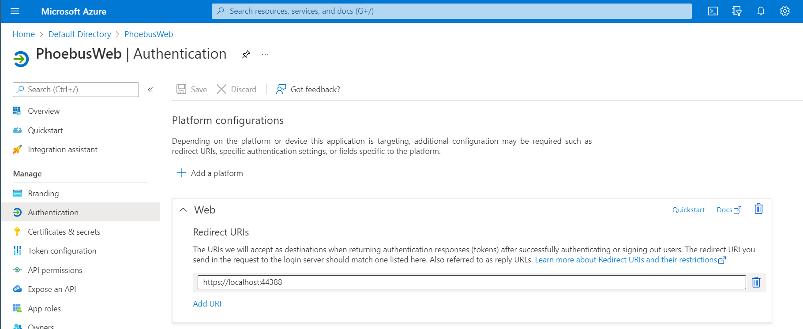This screenshot has height=329, width=803.
Task: Click the Add a platform button
Action: [210, 173]
